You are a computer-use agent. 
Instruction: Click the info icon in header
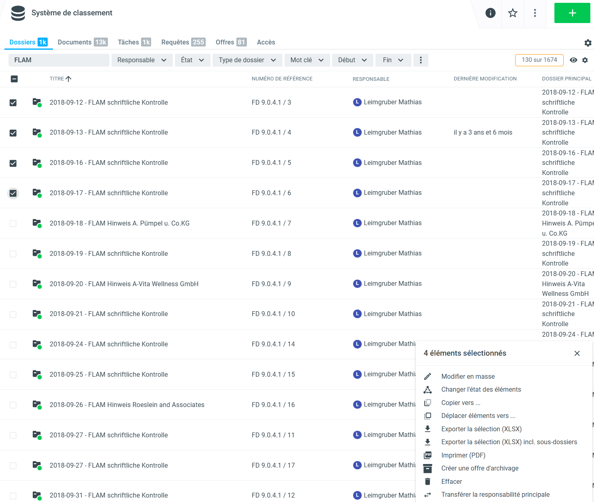coord(490,13)
